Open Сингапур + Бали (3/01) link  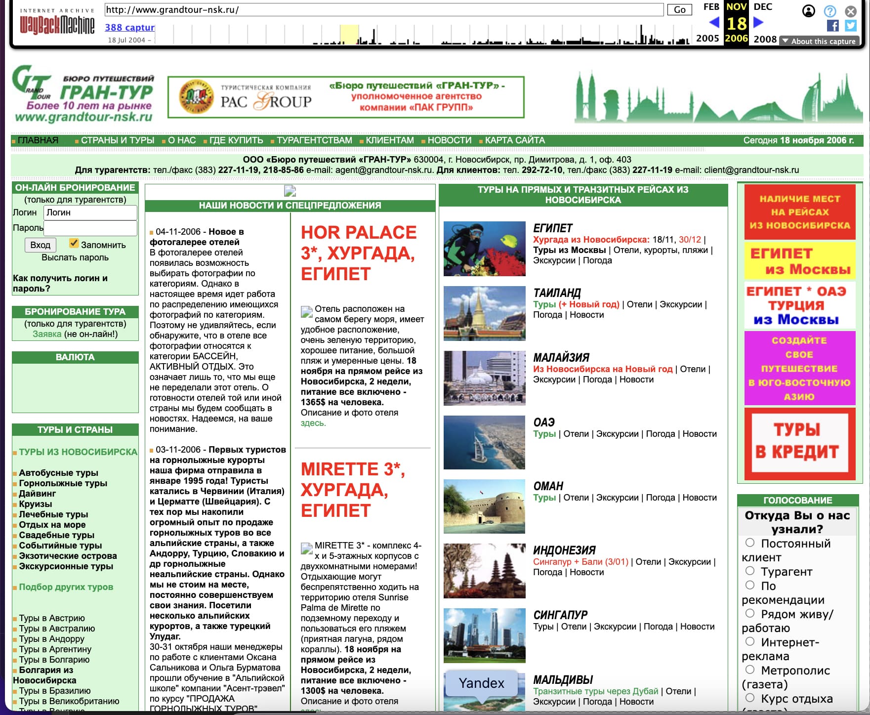tap(580, 562)
